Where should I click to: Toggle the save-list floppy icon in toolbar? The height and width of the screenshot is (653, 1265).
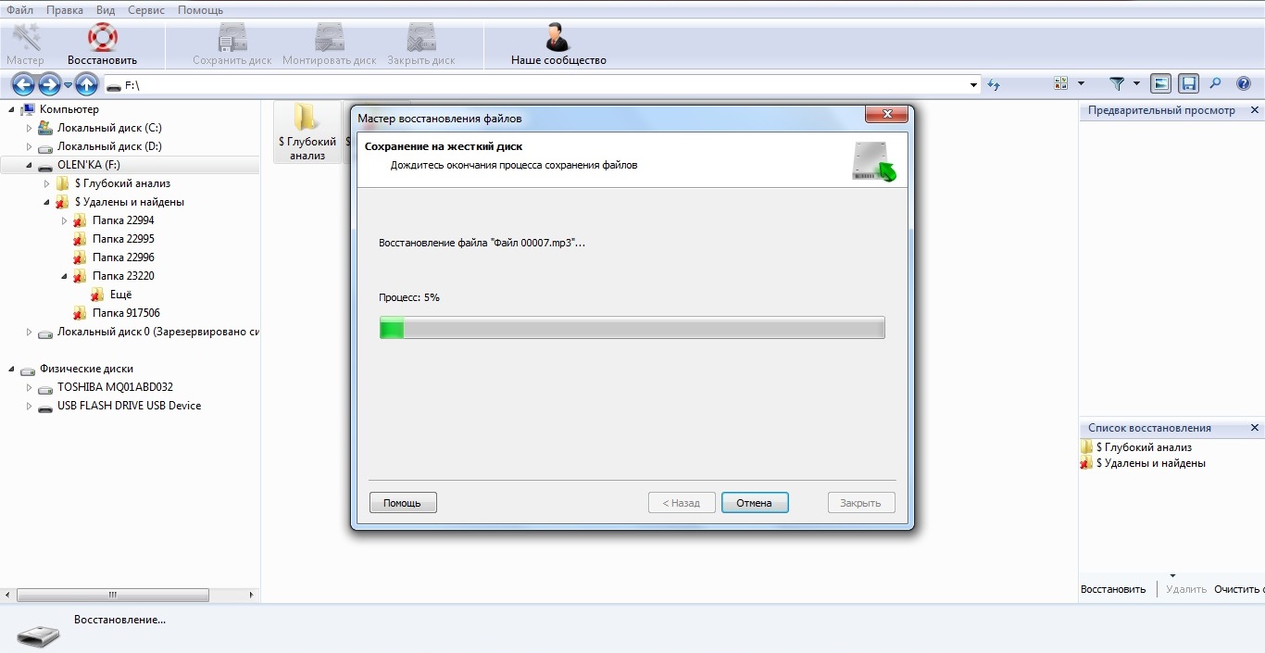coord(1188,83)
